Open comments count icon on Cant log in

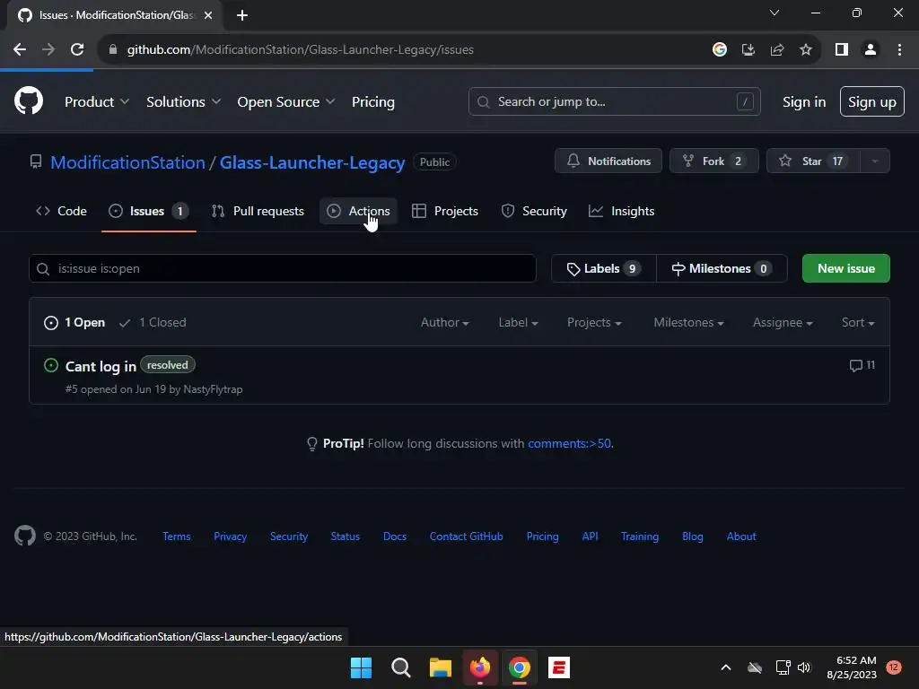[862, 366]
